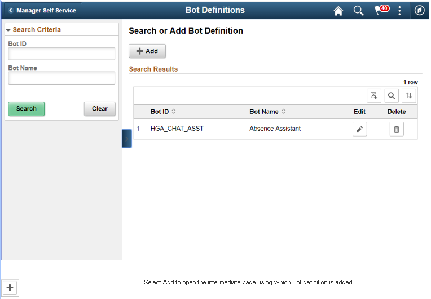Click the find icon in results grid
The height and width of the screenshot is (299, 431).
[391, 95]
